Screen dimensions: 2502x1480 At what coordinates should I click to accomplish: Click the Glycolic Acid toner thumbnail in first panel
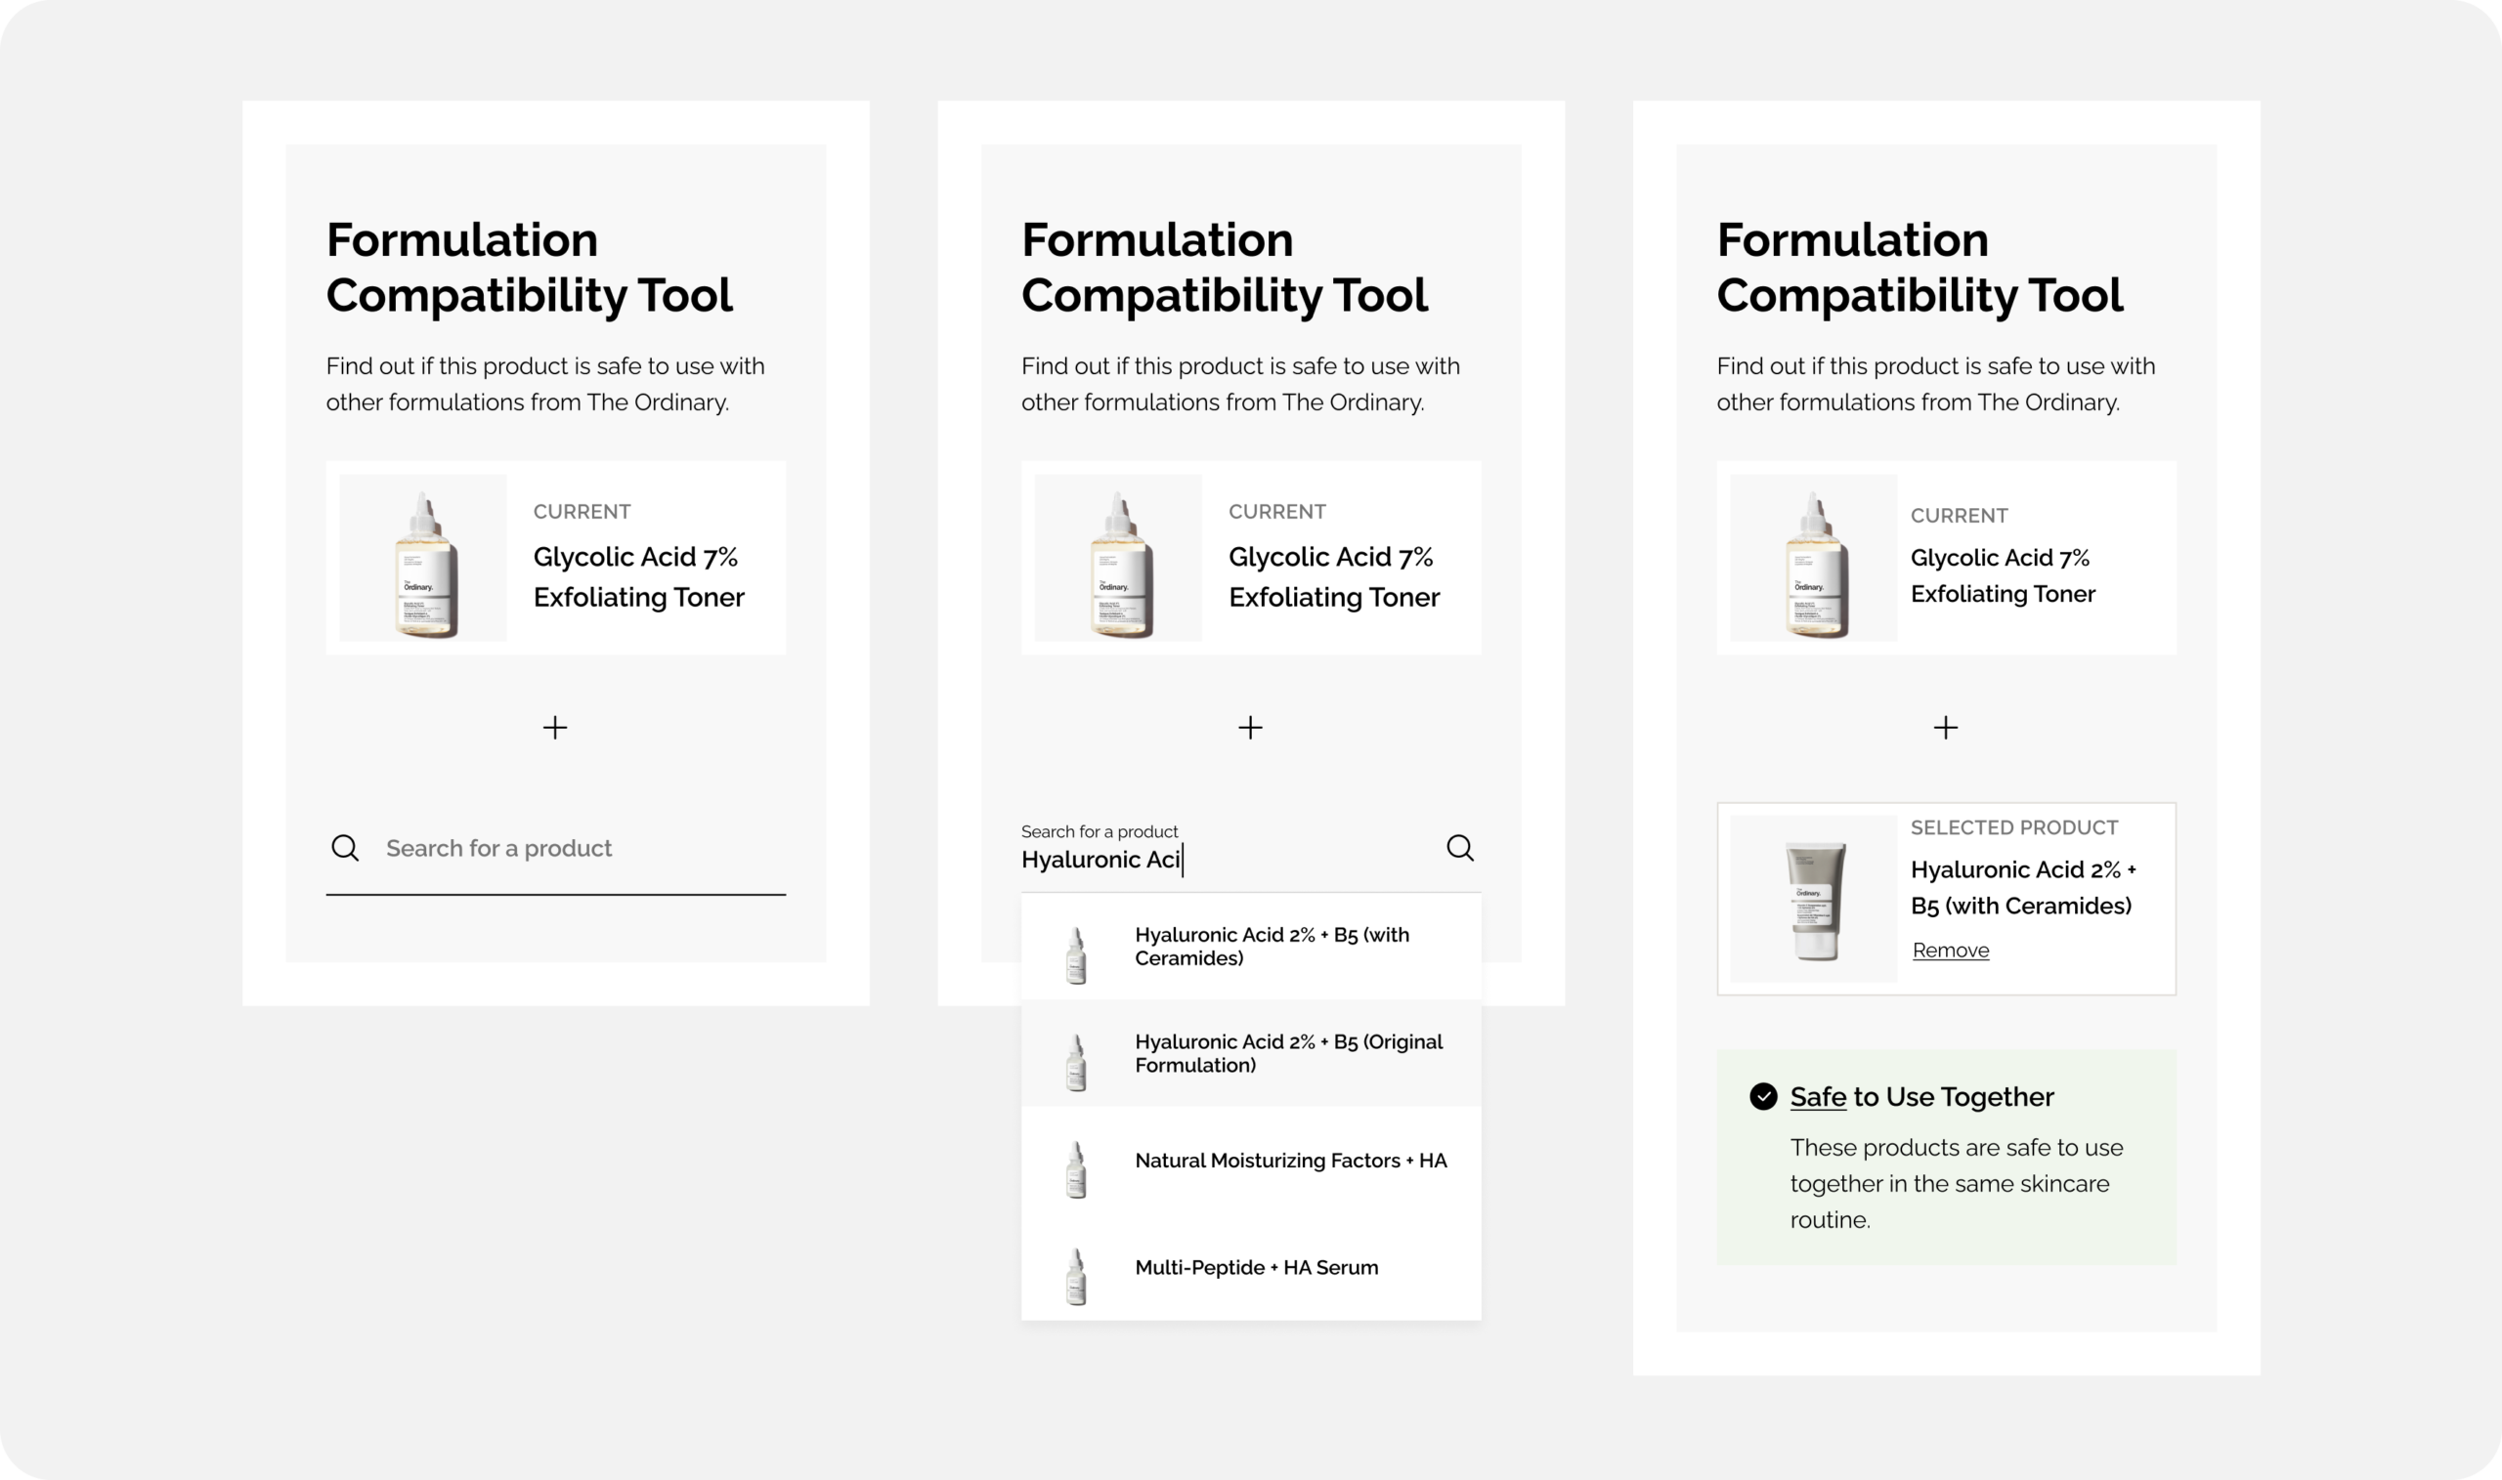423,559
